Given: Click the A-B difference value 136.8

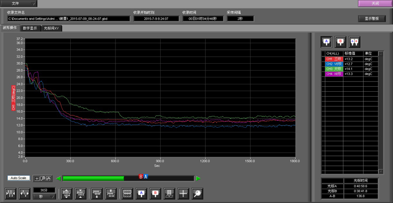Looking at the screenshot, I should 361,196.
